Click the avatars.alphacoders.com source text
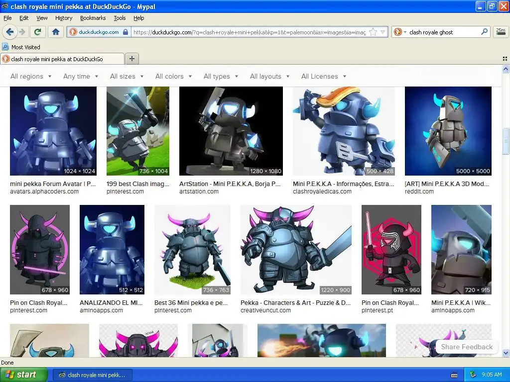 tap(44, 191)
